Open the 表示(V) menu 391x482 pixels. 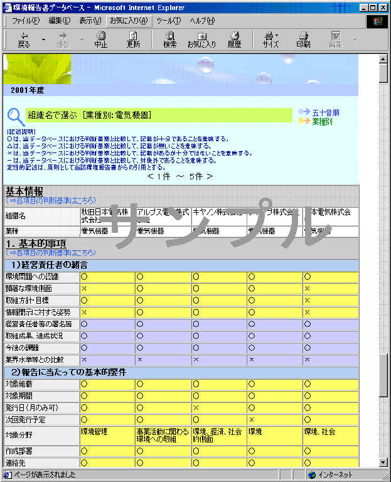90,21
